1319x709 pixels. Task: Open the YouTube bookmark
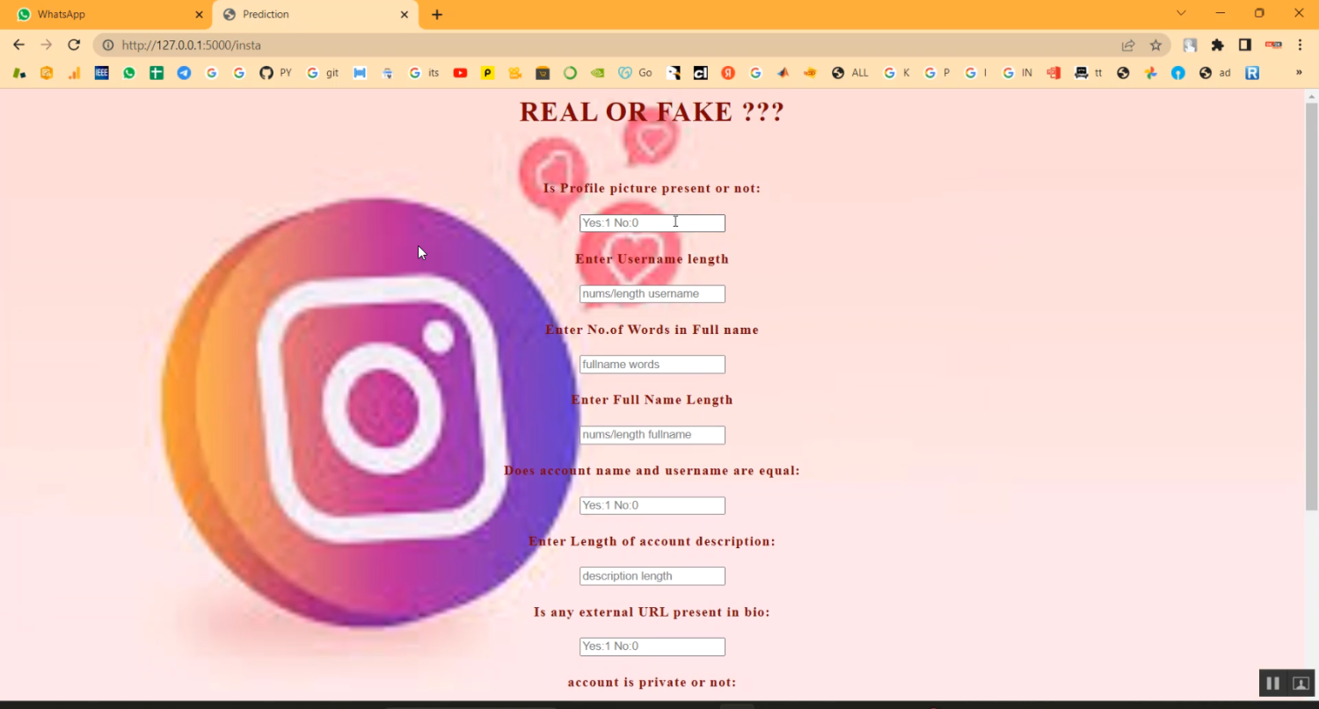point(460,73)
